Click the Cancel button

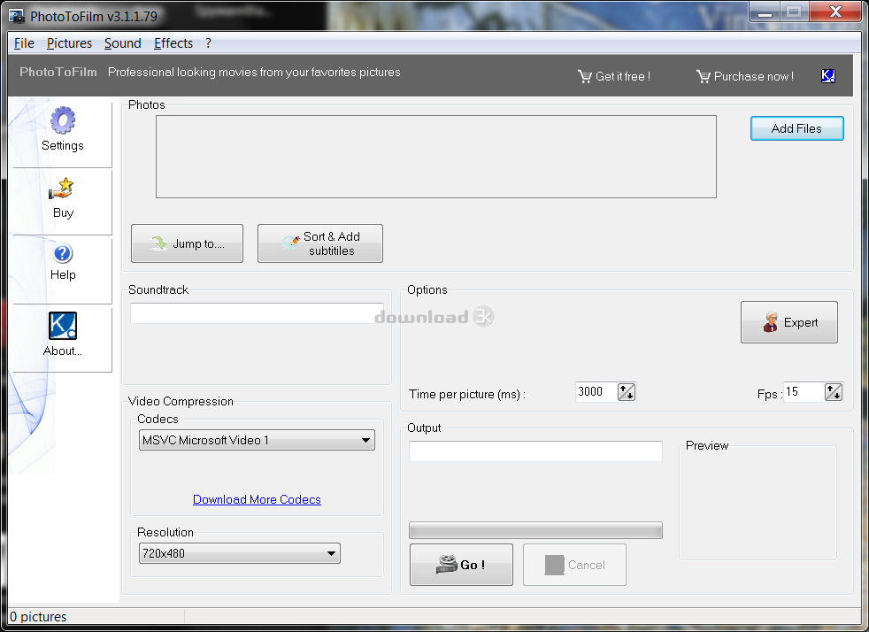[x=574, y=565]
